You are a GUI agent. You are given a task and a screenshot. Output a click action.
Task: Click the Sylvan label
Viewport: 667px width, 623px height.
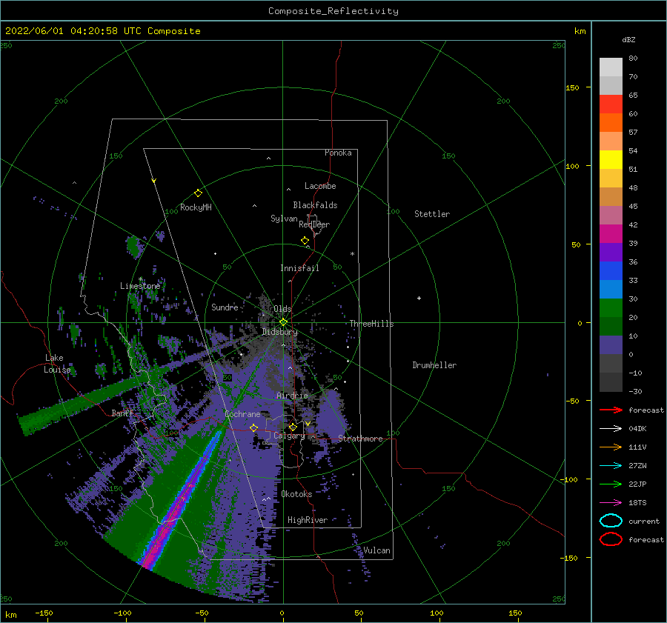284,219
